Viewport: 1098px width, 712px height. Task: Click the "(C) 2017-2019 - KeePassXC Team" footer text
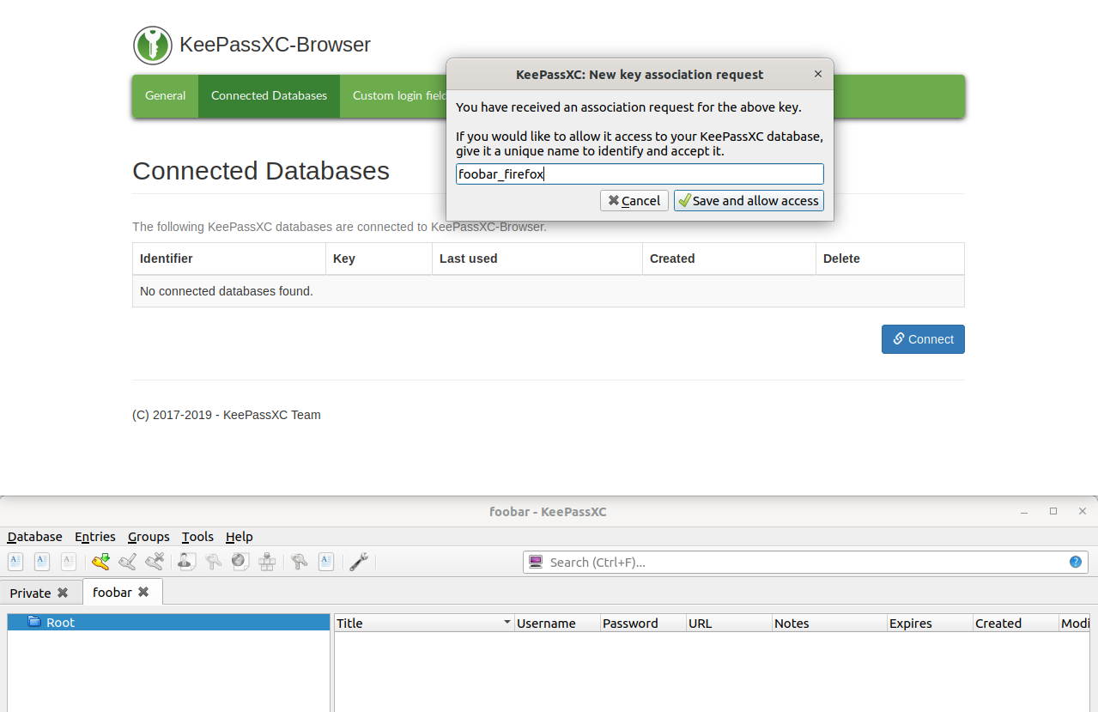click(227, 415)
